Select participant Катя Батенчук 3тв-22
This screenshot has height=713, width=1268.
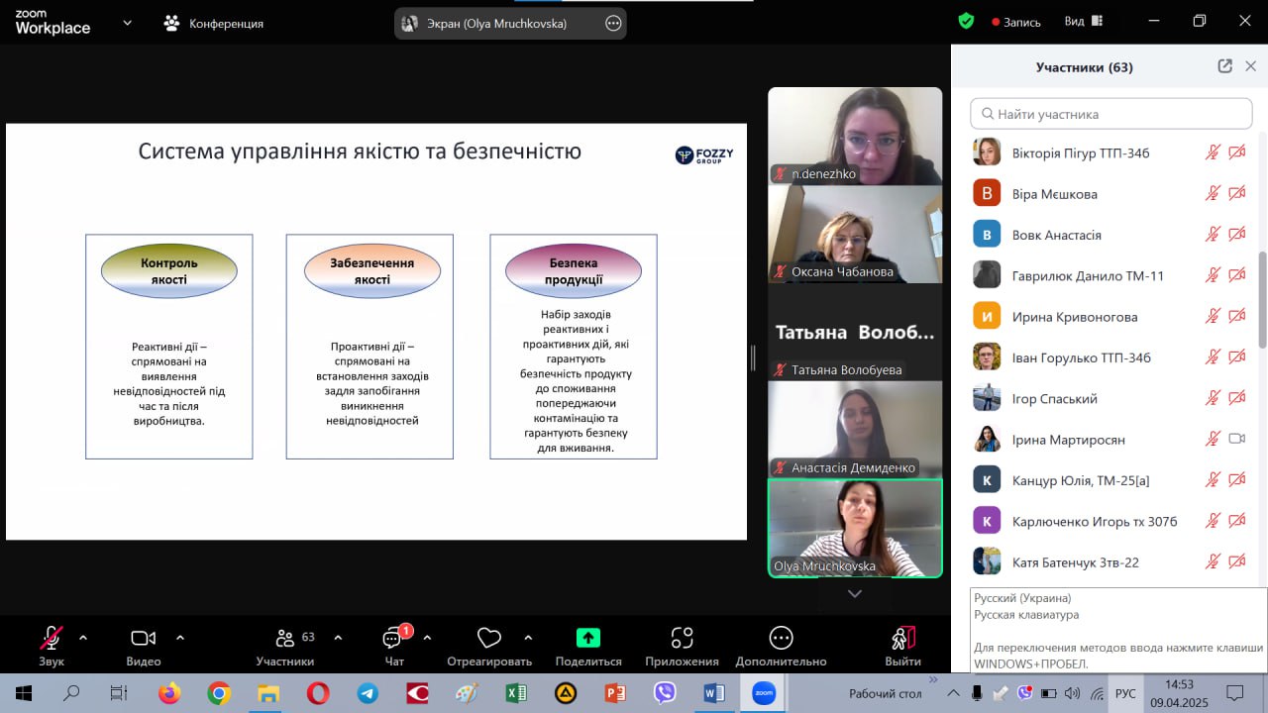1109,561
